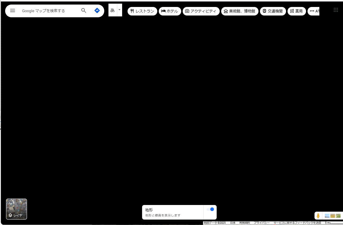Screen dimensions: 343x225
Task: Click the fork icon on レストラン chip
Action: click(x=132, y=11)
